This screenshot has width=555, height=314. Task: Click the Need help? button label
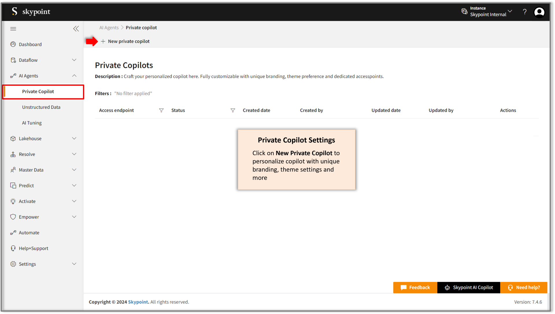(x=528, y=287)
